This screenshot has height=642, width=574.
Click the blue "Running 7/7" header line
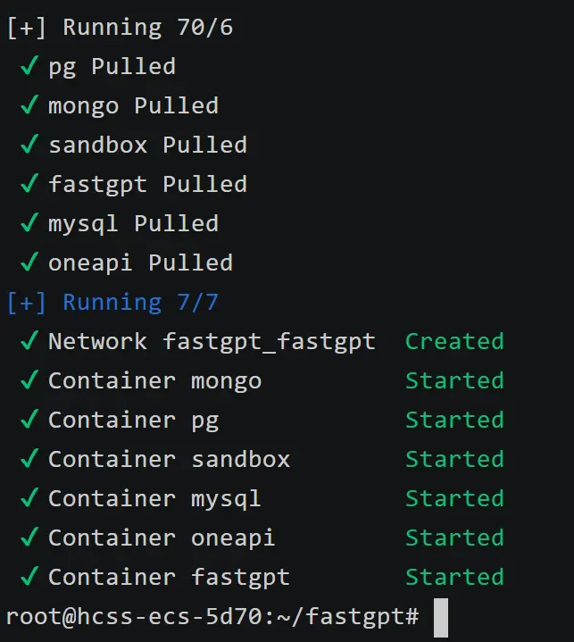pos(112,302)
